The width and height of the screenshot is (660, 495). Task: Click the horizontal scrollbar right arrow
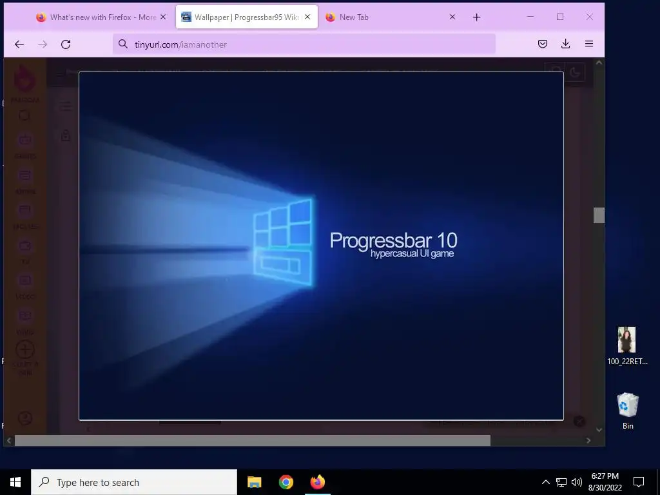pos(588,441)
